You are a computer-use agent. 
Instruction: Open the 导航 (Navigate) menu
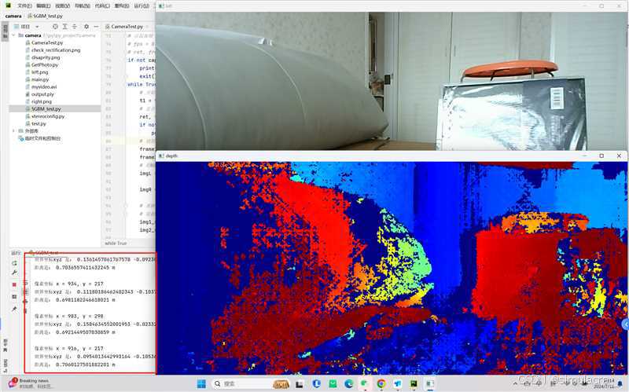coord(83,5)
